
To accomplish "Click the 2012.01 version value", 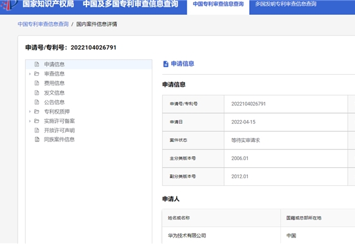I will 240,177.
